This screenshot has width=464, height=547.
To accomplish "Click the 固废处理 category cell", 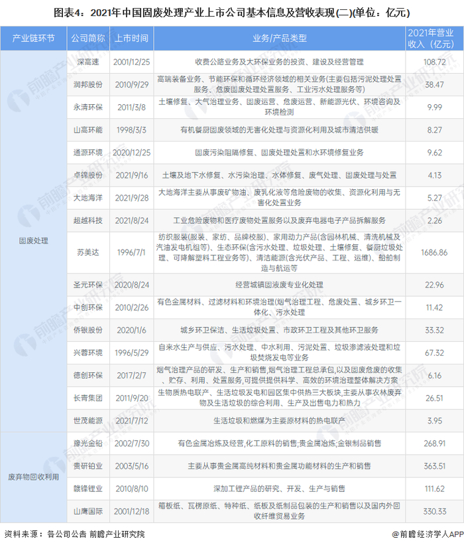I will point(33,241).
